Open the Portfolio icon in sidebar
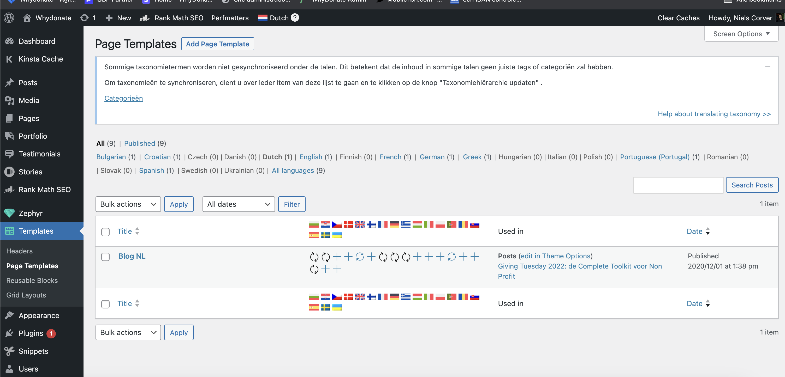 [9, 136]
